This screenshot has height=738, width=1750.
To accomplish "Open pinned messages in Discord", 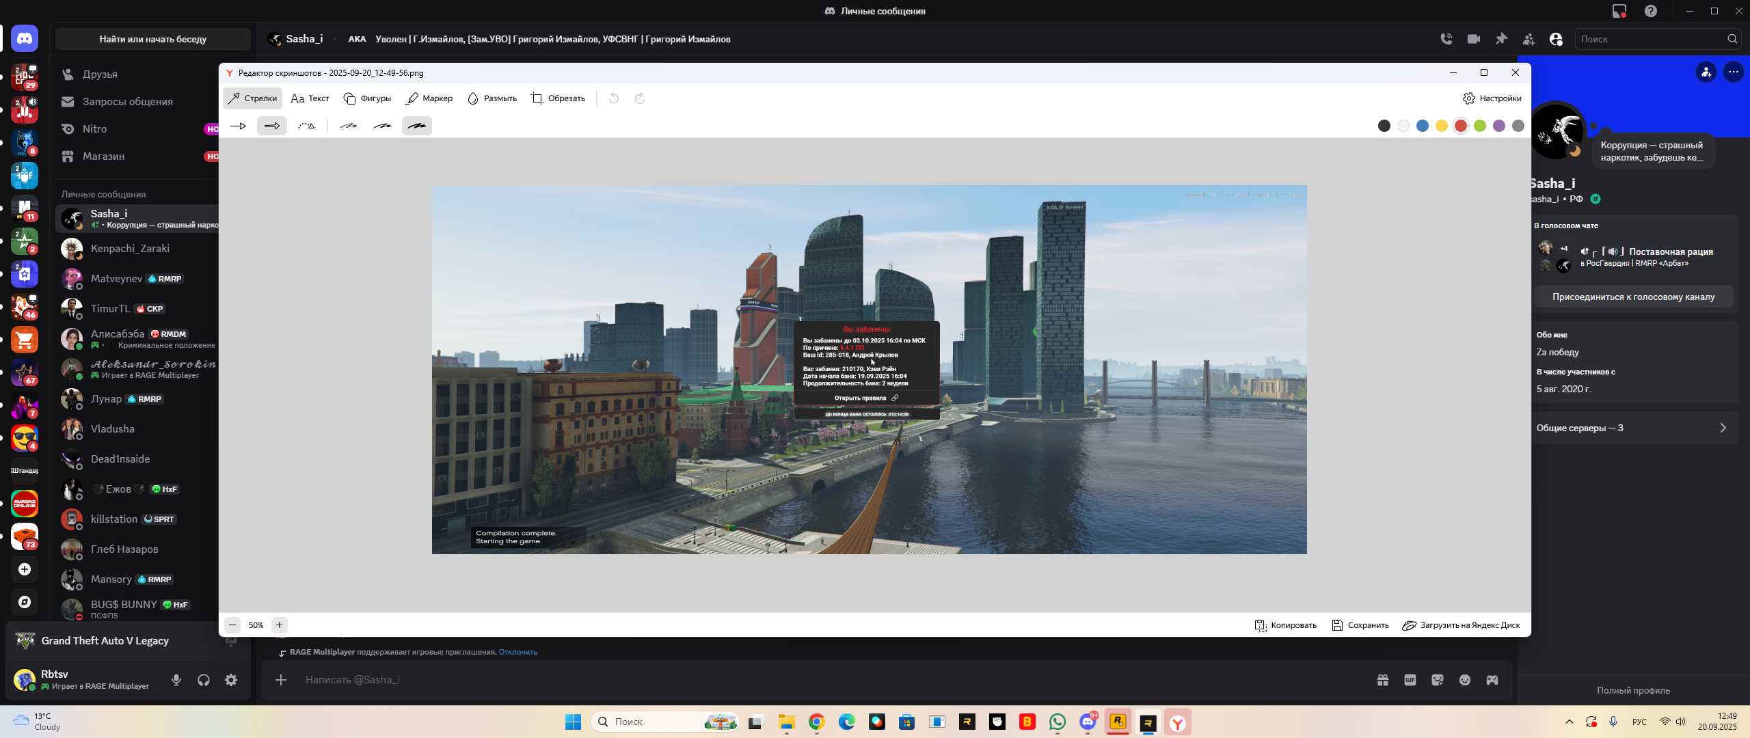I will (x=1501, y=39).
